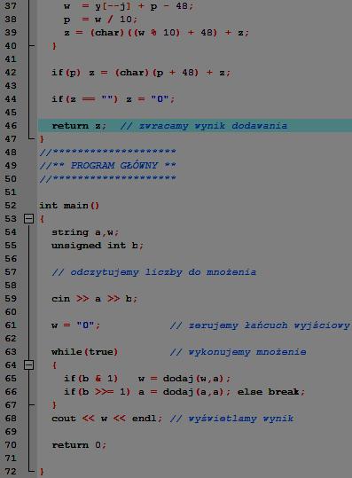Click line number 52 in the gutter
The width and height of the screenshot is (352, 478).
pos(11,206)
